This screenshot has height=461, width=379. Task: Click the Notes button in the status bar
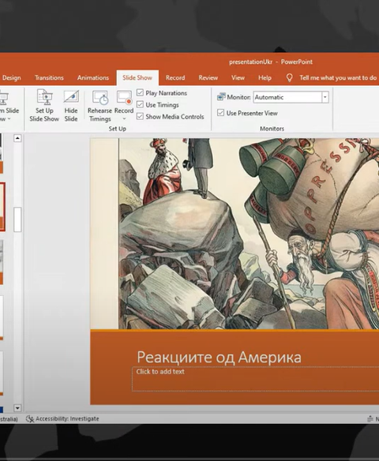click(373, 419)
